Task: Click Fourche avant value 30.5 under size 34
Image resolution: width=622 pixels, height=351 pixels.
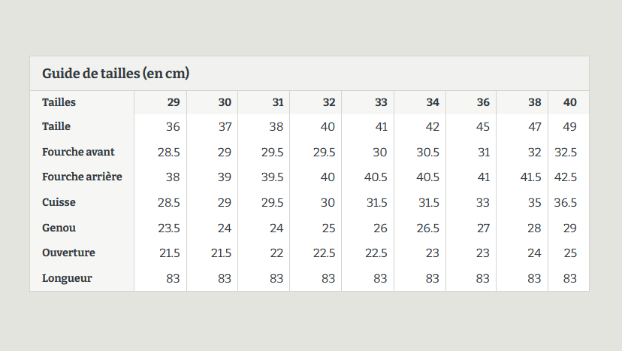Action: pos(427,152)
